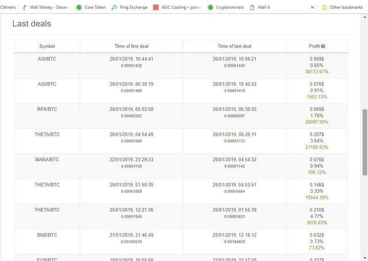Open the Ping Exchange bookmark
368x261 pixels.
[x=129, y=7]
